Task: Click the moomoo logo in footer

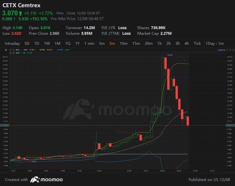Action: coord(46,179)
